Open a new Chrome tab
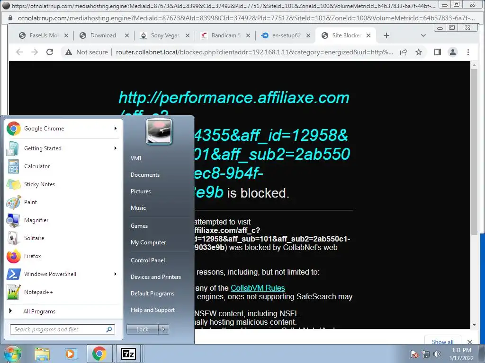Image resolution: width=485 pixels, height=363 pixels. [386, 35]
